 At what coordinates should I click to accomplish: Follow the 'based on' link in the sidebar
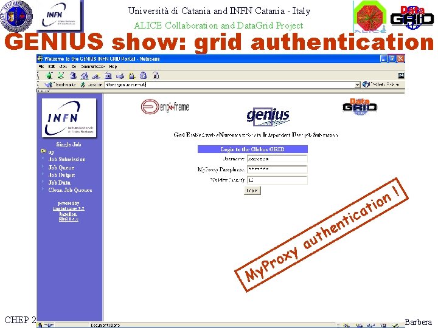(x=68, y=214)
